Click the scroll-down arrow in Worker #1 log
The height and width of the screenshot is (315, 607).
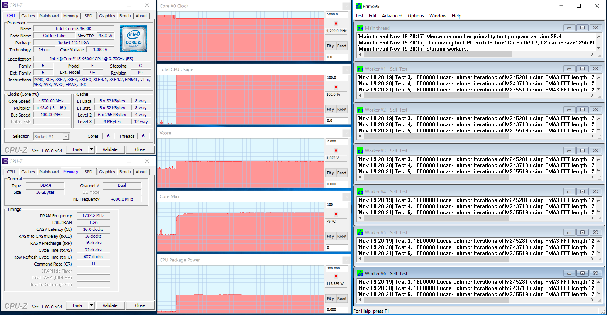coord(599,89)
